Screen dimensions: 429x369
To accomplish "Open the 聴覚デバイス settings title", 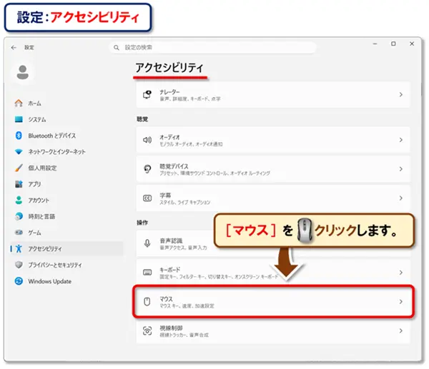I will point(174,166).
